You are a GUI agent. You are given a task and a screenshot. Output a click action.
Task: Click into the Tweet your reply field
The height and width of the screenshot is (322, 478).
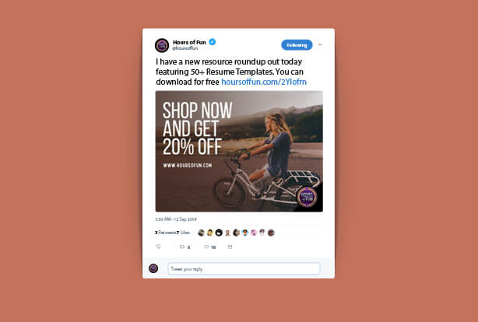pyautogui.click(x=244, y=268)
